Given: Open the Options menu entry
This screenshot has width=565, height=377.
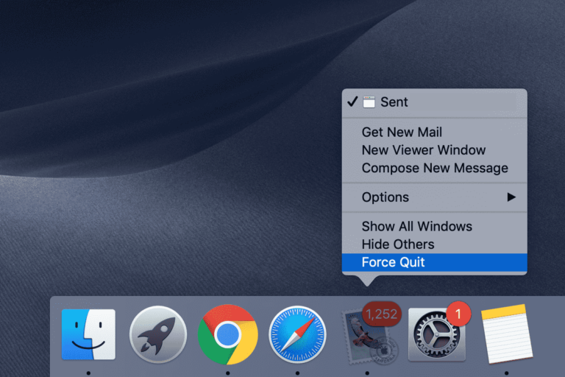Looking at the screenshot, I should [385, 197].
